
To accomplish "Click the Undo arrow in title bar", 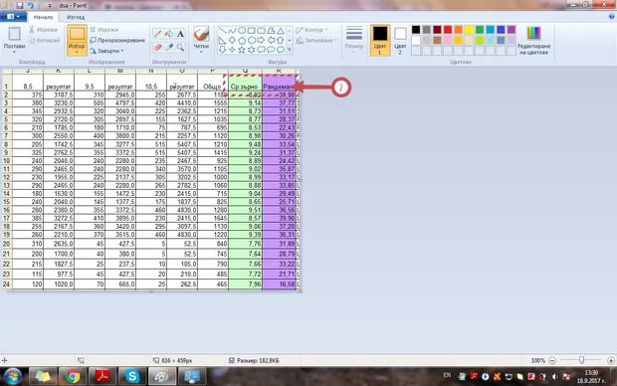I will coord(30,6).
